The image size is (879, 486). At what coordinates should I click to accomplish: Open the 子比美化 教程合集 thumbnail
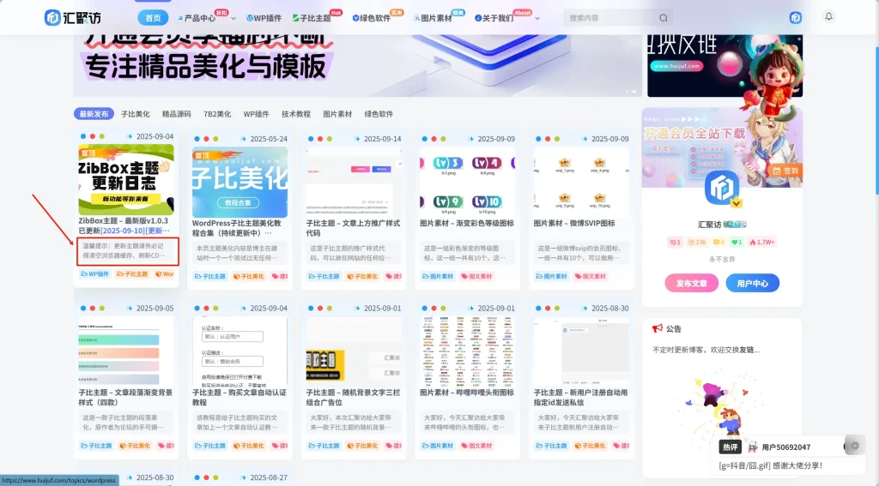[x=240, y=182]
